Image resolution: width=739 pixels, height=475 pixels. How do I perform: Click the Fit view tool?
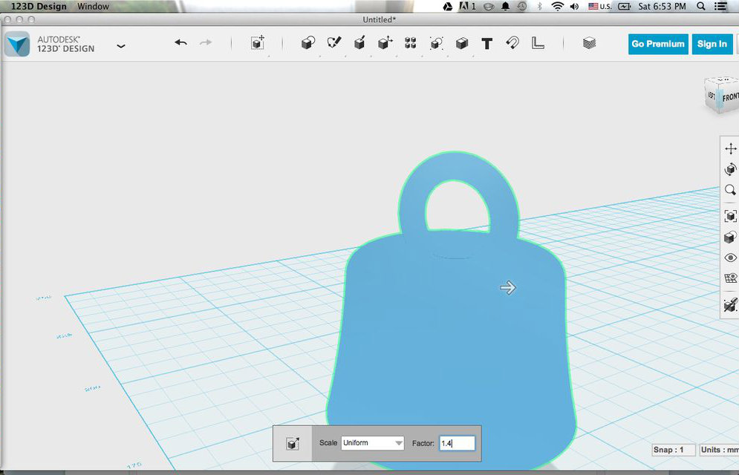click(731, 216)
